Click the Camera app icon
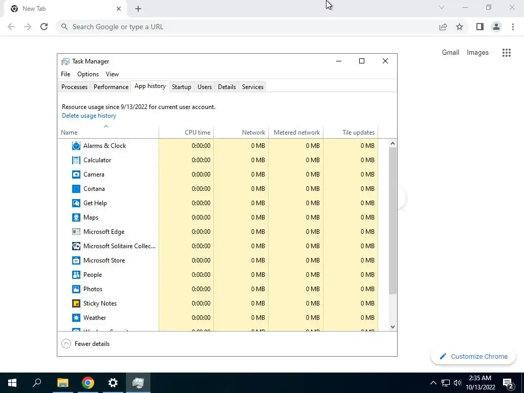This screenshot has width=524, height=393. (76, 174)
